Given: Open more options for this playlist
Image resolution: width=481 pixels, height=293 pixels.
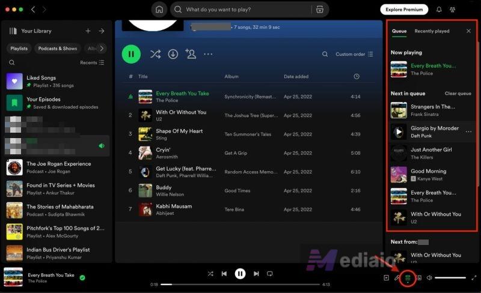Looking at the screenshot, I should [208, 54].
